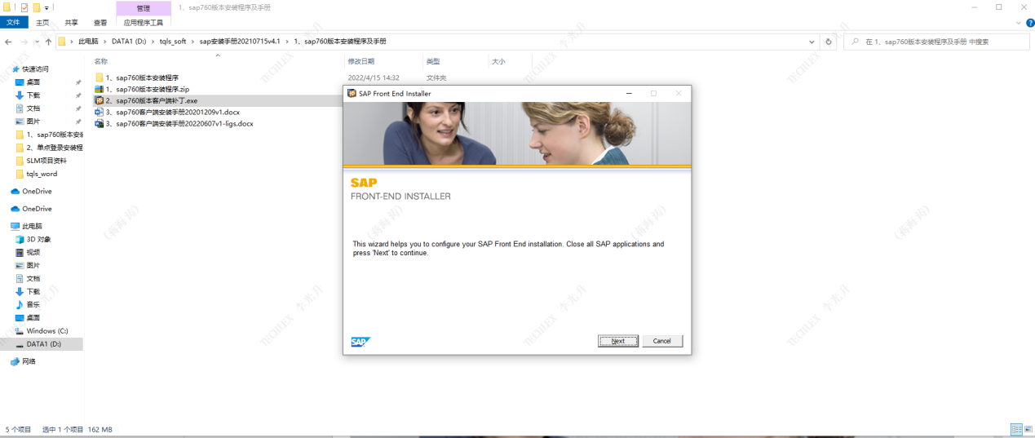The width and height of the screenshot is (1035, 438).
Task: Switch to the 查看 ribbon tab
Action: [x=100, y=23]
